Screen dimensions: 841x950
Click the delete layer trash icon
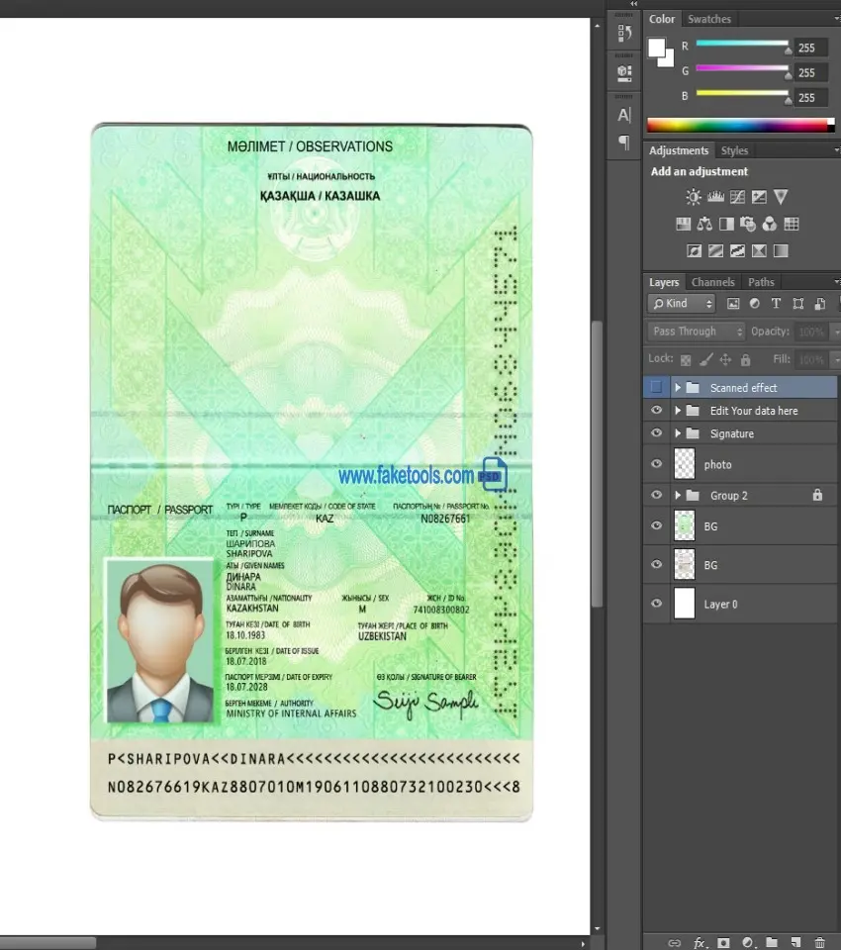(x=819, y=943)
